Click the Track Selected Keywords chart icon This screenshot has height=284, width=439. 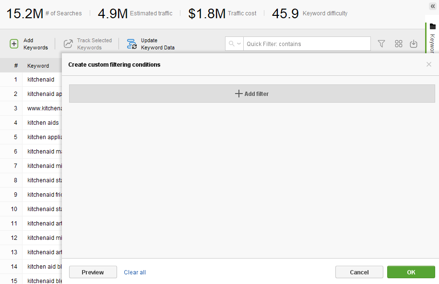68,44
